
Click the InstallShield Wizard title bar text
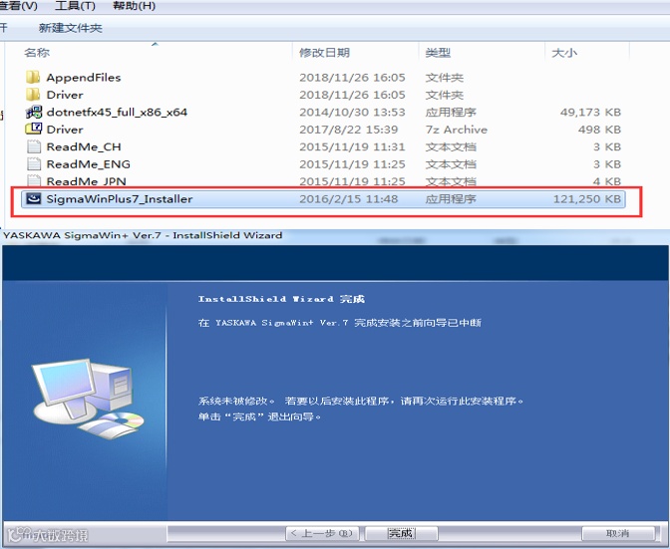(x=143, y=235)
